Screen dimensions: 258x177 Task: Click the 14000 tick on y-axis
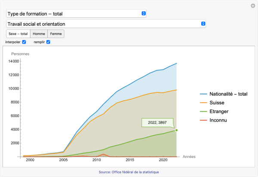click(x=13, y=61)
